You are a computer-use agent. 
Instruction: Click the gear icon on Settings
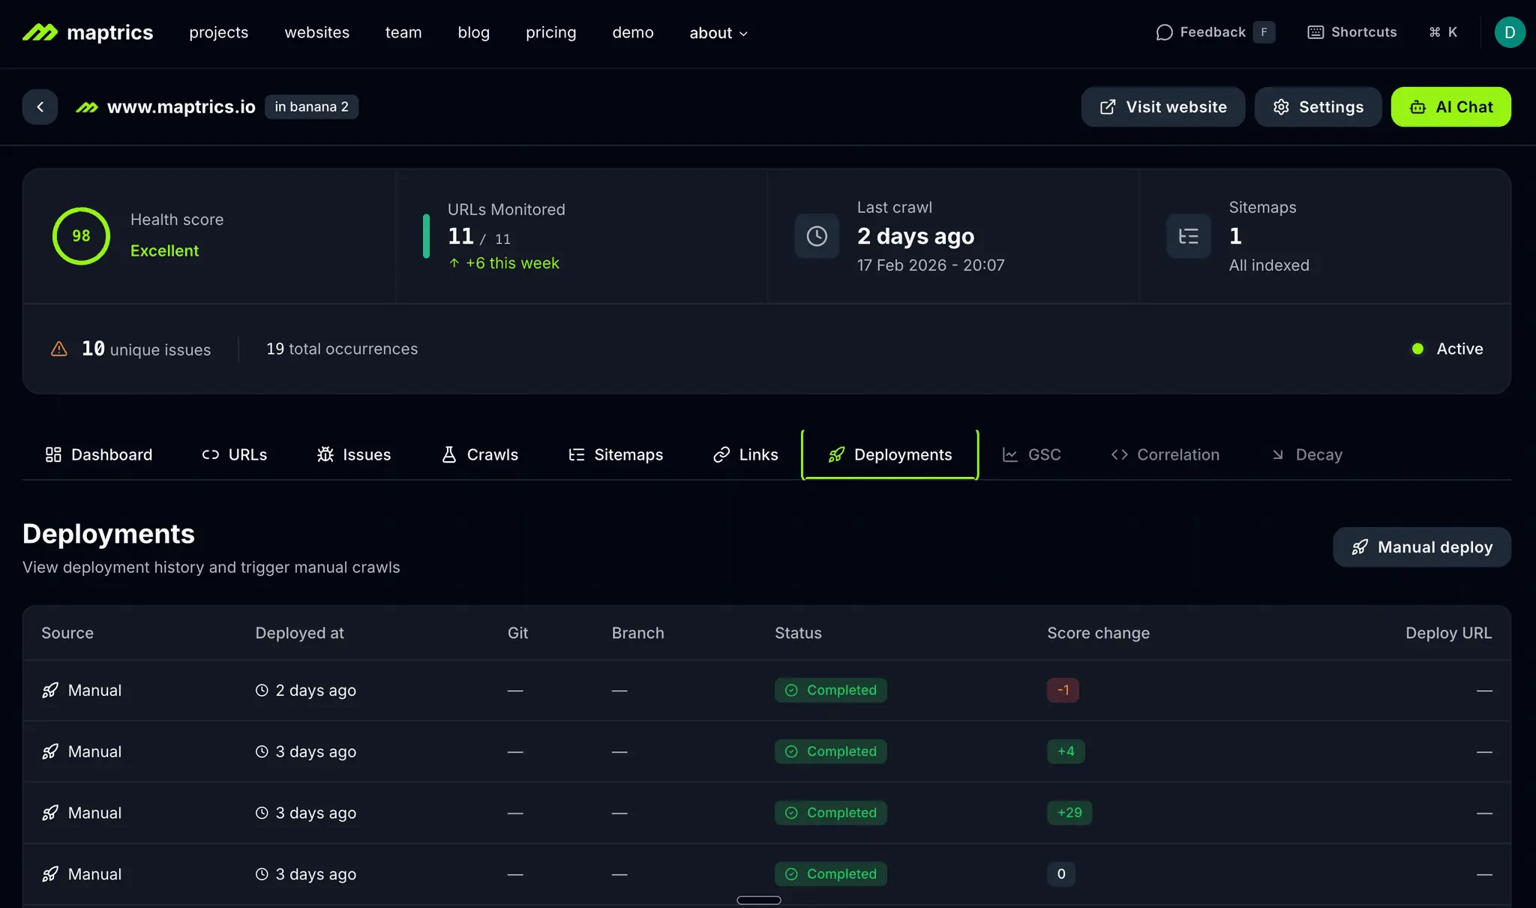click(x=1281, y=107)
